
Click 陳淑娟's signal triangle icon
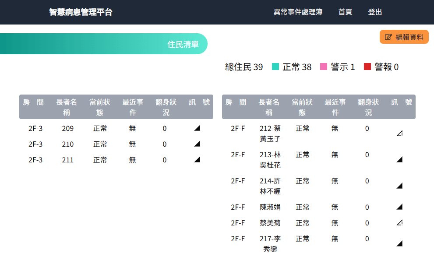(399, 207)
